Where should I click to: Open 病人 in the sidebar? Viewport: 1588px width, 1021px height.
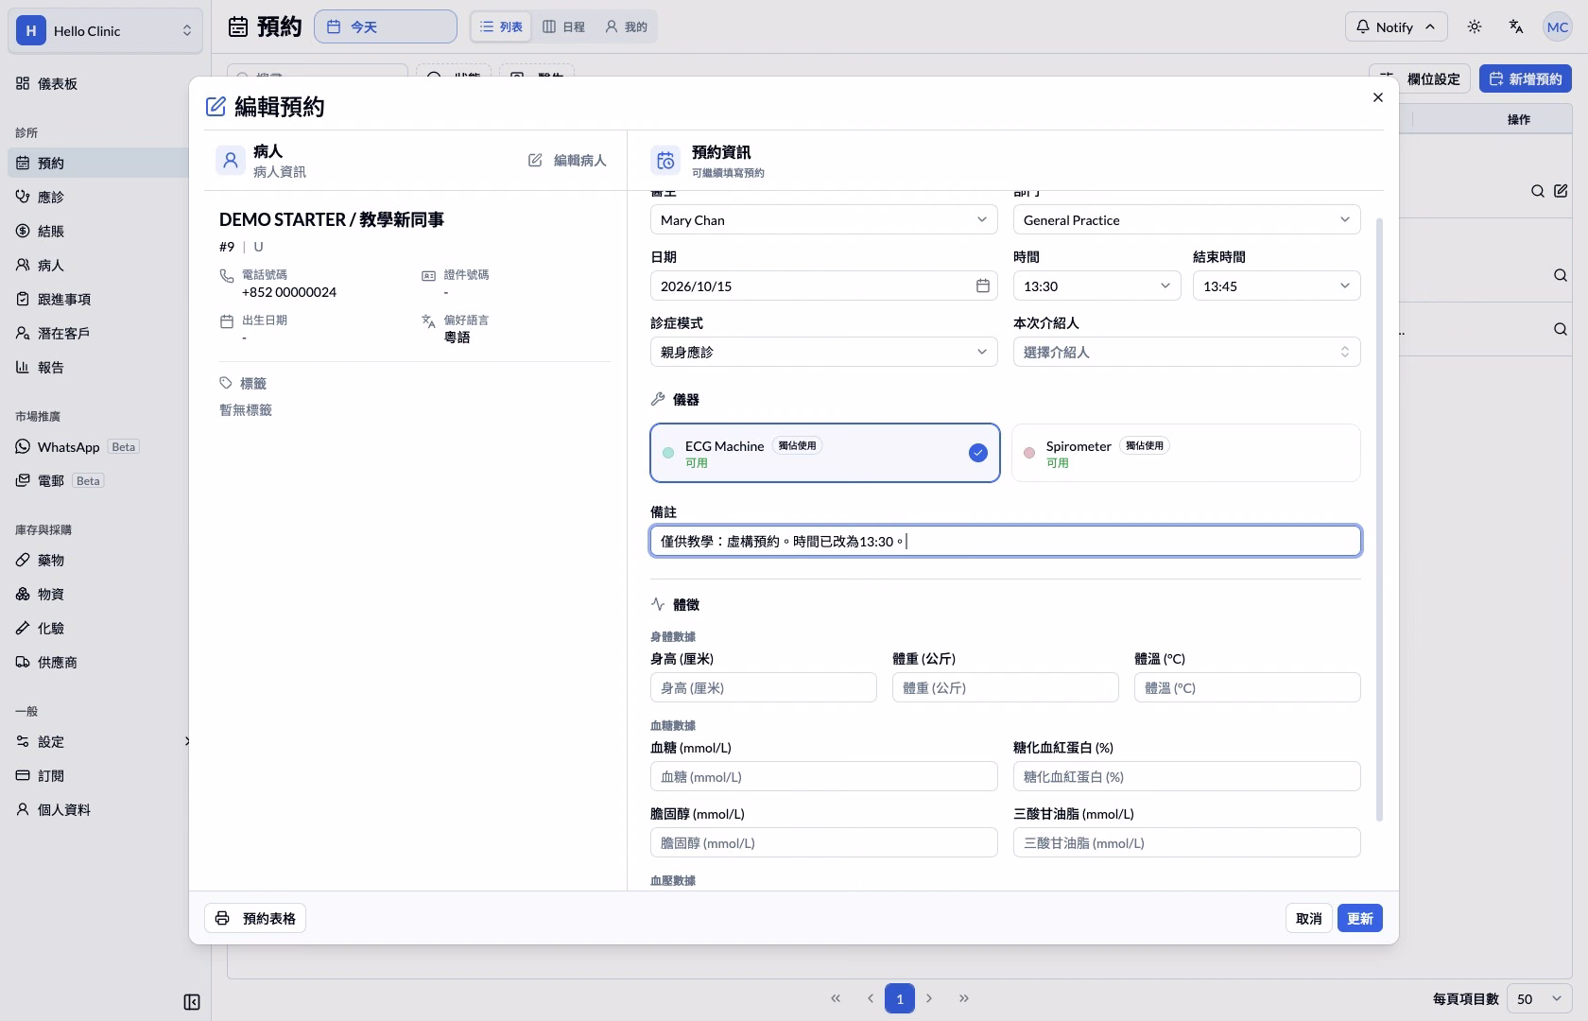click(98, 265)
